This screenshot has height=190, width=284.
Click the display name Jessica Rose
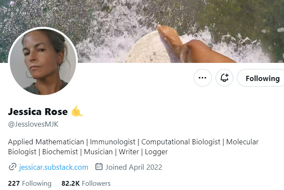(x=38, y=112)
